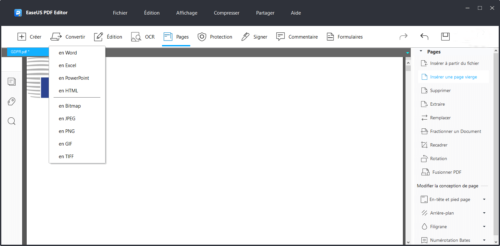Image resolution: width=500 pixels, height=246 pixels.
Task: Choose en HTML conversion option
Action: pos(77,91)
